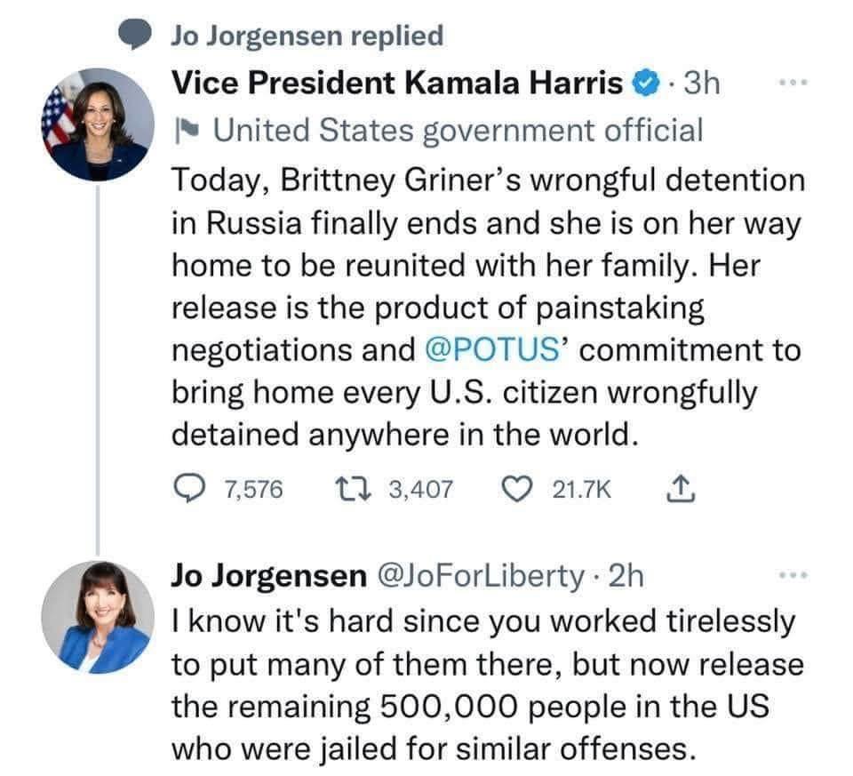853x776 pixels.
Task: Retweet the Kamala Harris tweet
Action: [x=353, y=488]
